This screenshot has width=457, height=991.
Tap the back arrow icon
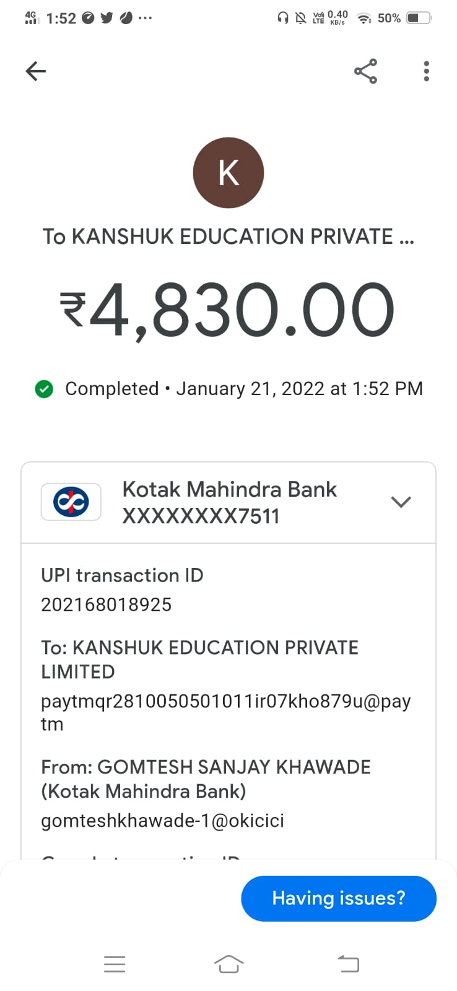point(36,71)
